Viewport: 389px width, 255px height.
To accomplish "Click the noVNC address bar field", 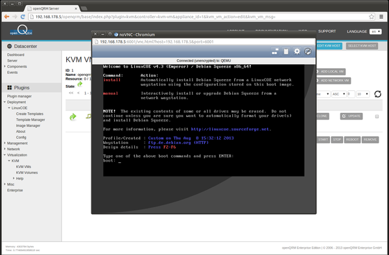I will pyautogui.click(x=204, y=42).
